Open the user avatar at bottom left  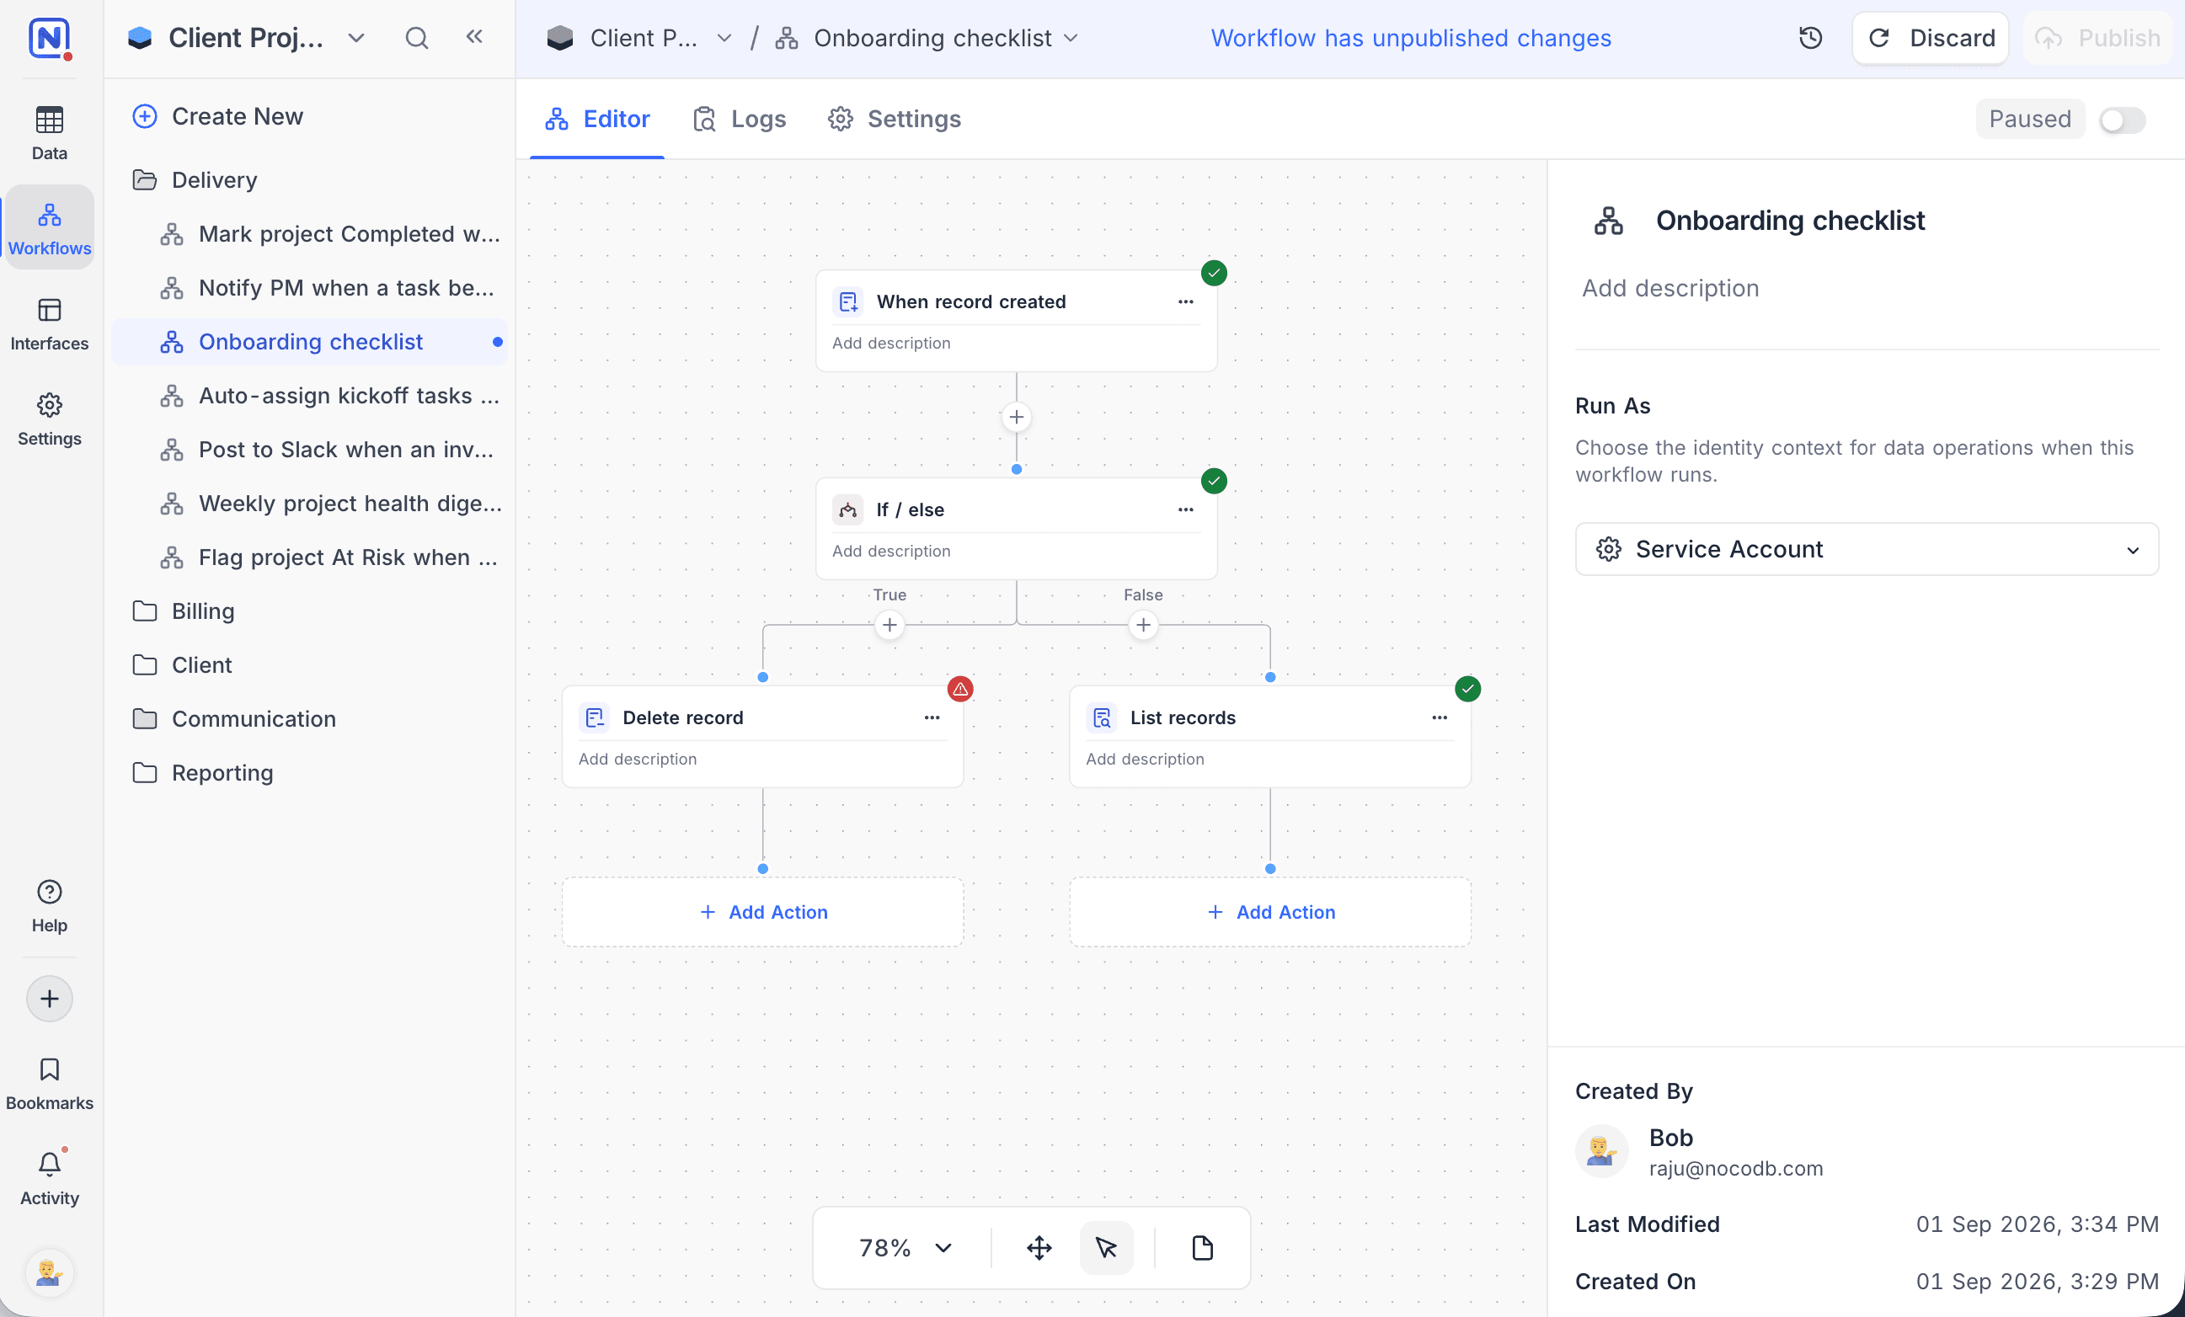click(x=49, y=1273)
